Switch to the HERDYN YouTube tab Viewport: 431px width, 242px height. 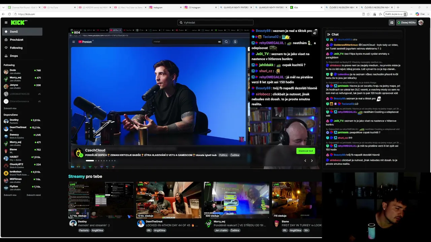94,7
